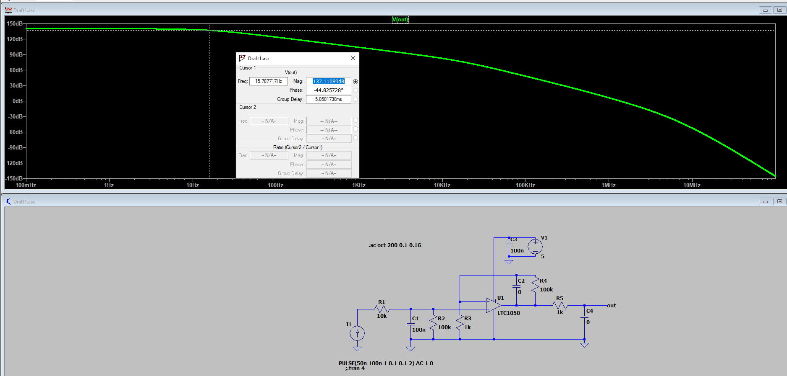The image size is (787, 376).
Task: Select Cursor 1 Mag radio button
Action: click(356, 82)
